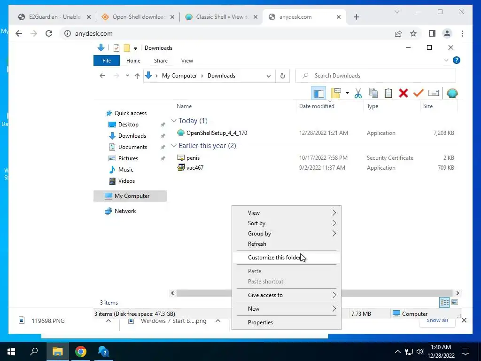Click the horizontal scrollbar left arrow
Viewport: 481px width, 361px height.
[x=172, y=293]
